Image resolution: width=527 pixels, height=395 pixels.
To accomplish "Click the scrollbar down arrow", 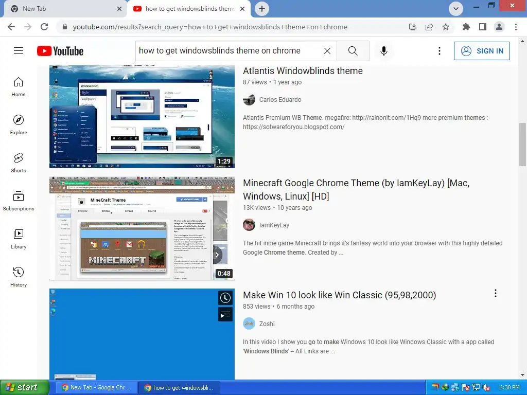I will click(x=522, y=375).
